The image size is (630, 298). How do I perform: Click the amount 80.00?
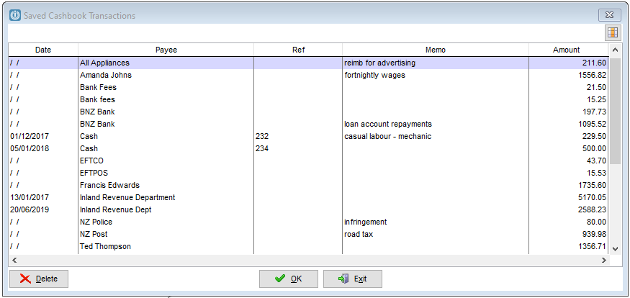pyautogui.click(x=597, y=222)
